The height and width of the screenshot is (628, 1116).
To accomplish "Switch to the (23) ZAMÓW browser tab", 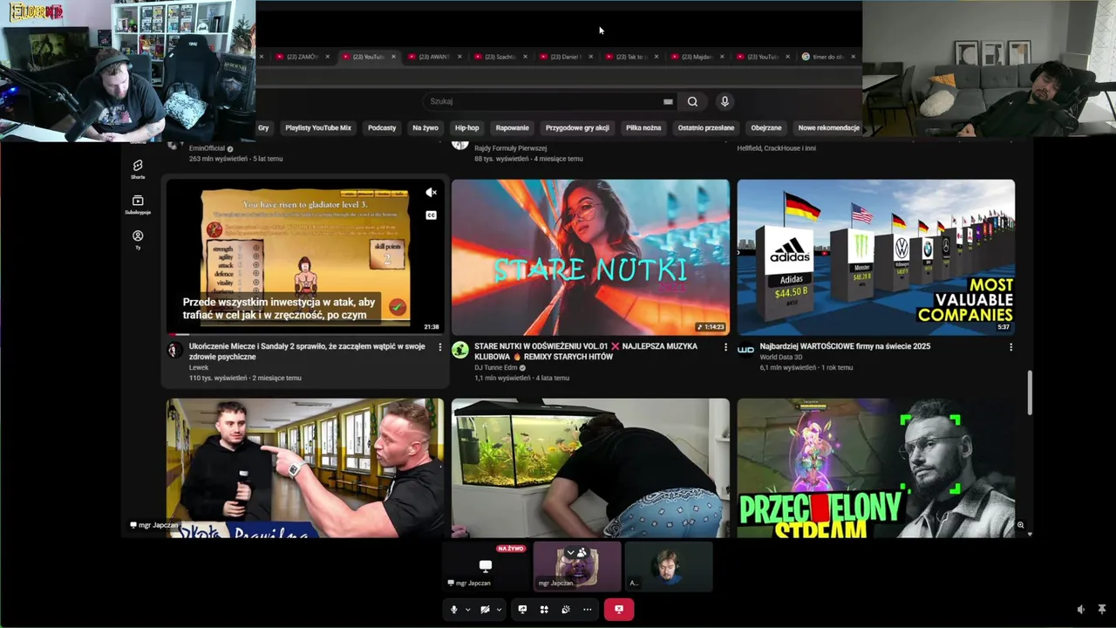I will point(303,57).
